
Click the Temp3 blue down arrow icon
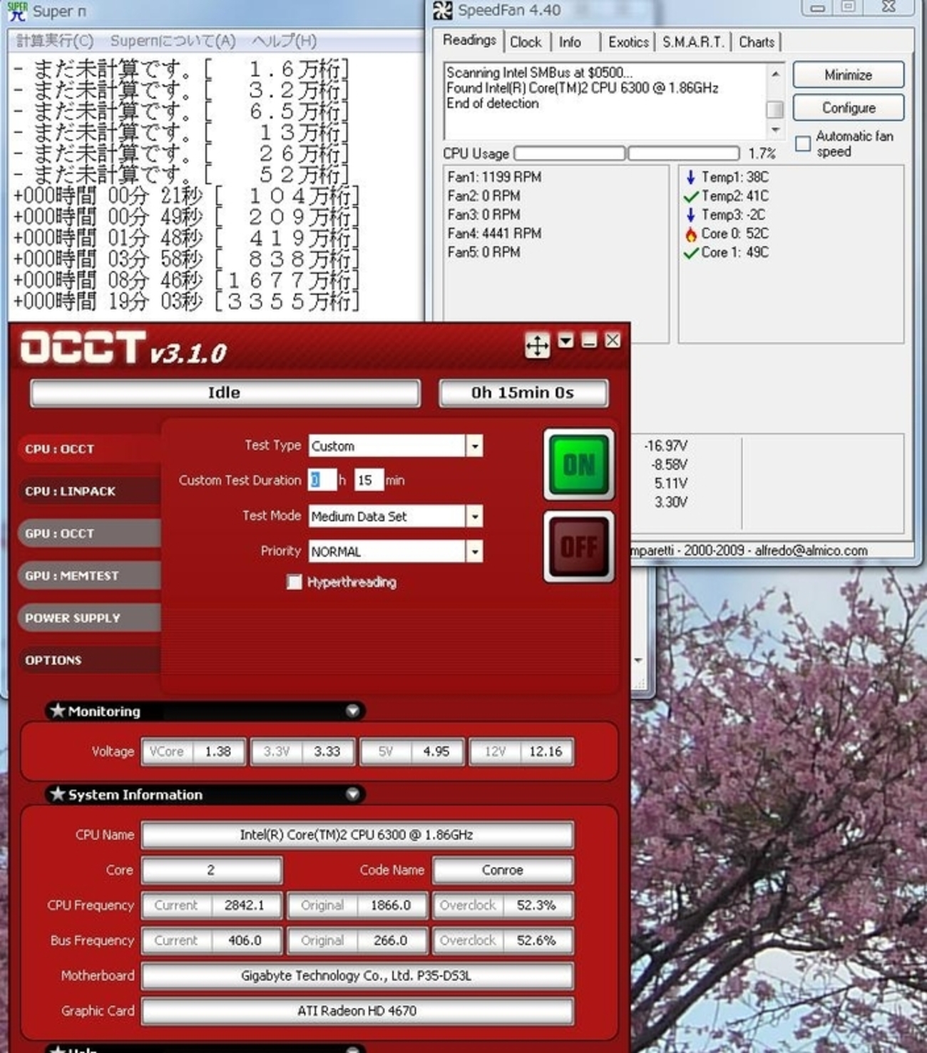pyautogui.click(x=690, y=215)
